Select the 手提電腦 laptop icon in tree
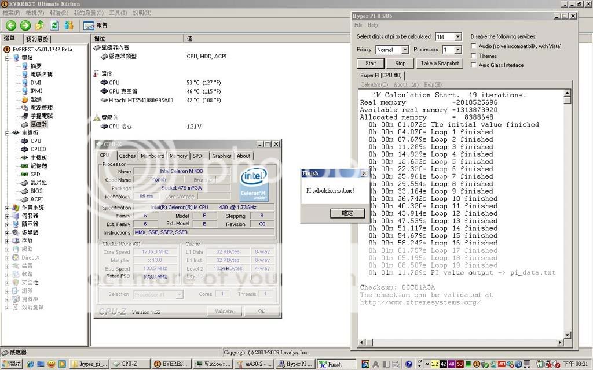Viewport: 593px width, 370px height. [24, 116]
